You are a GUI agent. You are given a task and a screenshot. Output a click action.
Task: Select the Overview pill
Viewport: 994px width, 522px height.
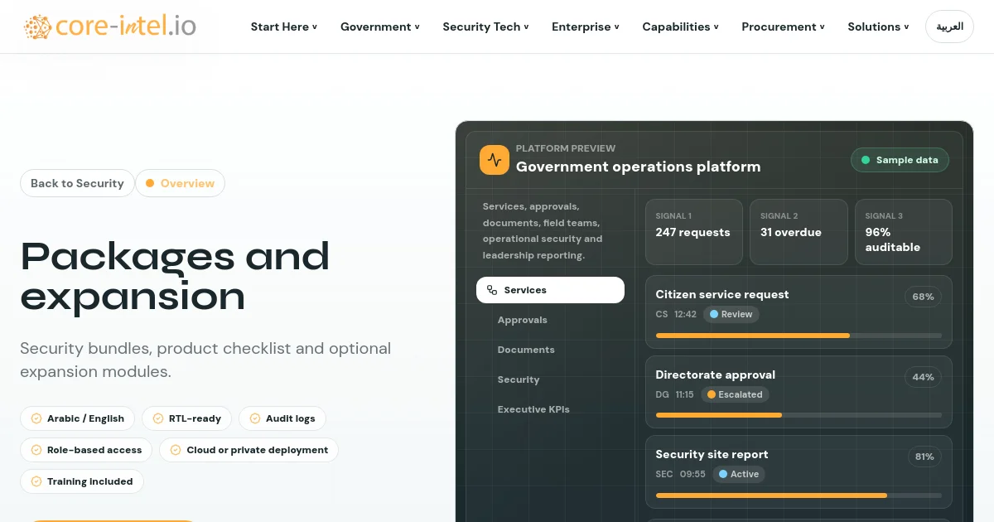pyautogui.click(x=180, y=183)
